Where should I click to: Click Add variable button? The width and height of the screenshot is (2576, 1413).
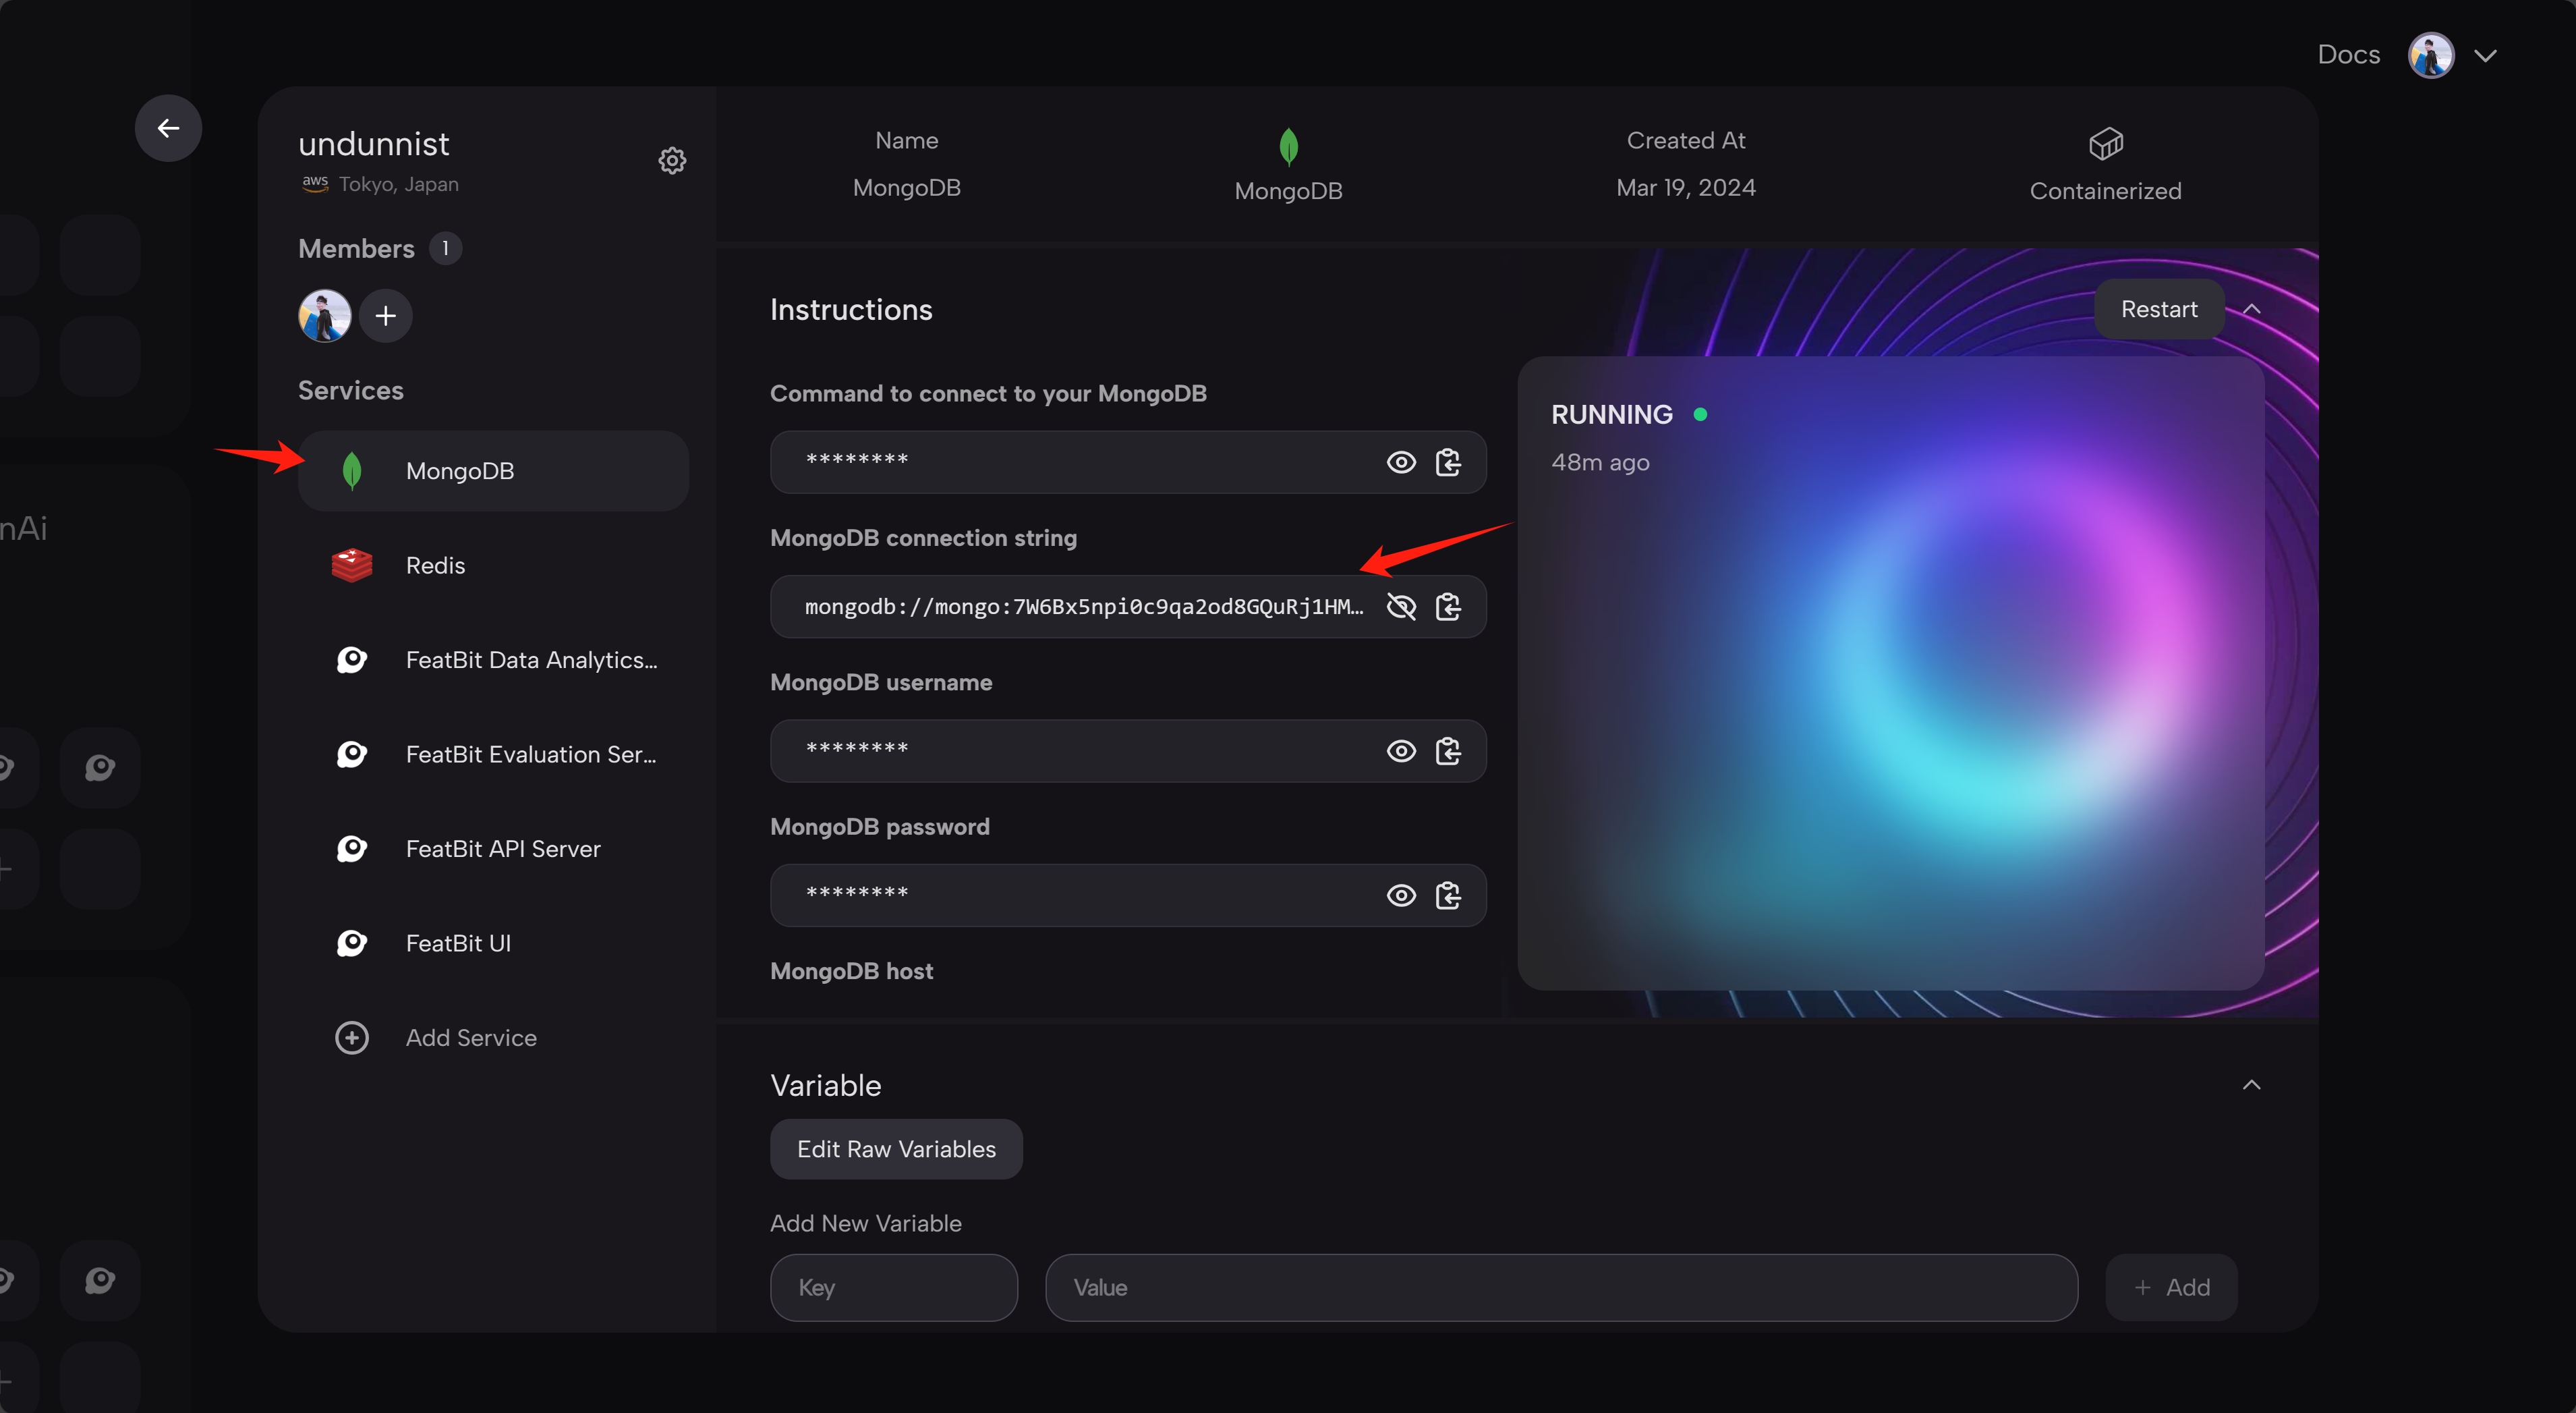click(x=2171, y=1288)
